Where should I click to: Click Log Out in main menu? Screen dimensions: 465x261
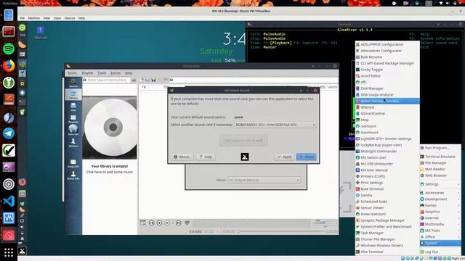(x=440, y=252)
